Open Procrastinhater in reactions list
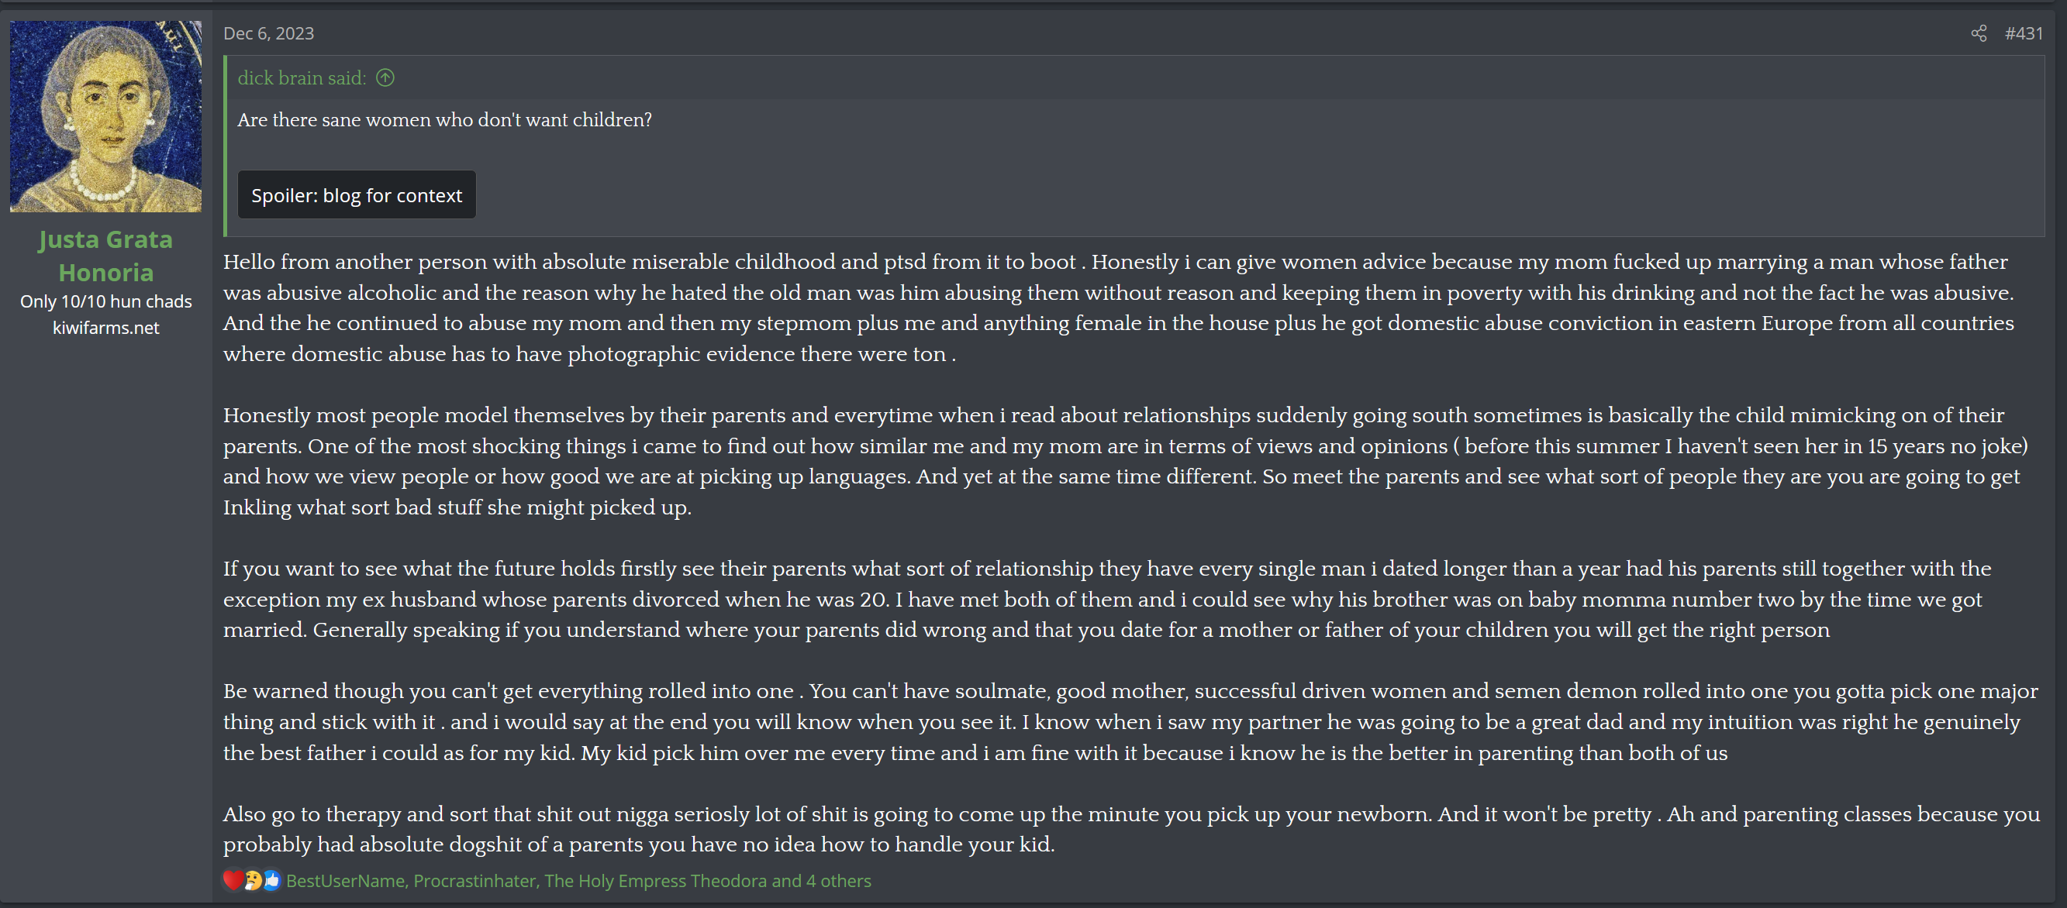 (474, 881)
